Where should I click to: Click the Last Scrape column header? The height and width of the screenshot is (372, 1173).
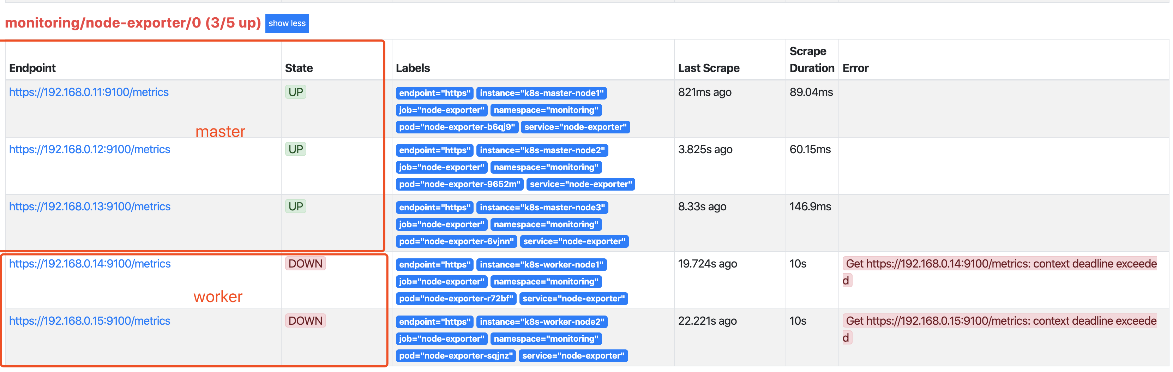pos(709,68)
